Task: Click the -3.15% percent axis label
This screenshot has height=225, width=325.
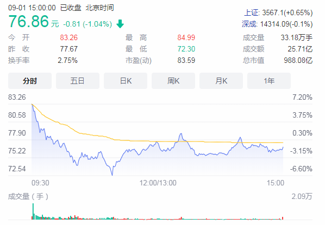Action: tap(301, 151)
